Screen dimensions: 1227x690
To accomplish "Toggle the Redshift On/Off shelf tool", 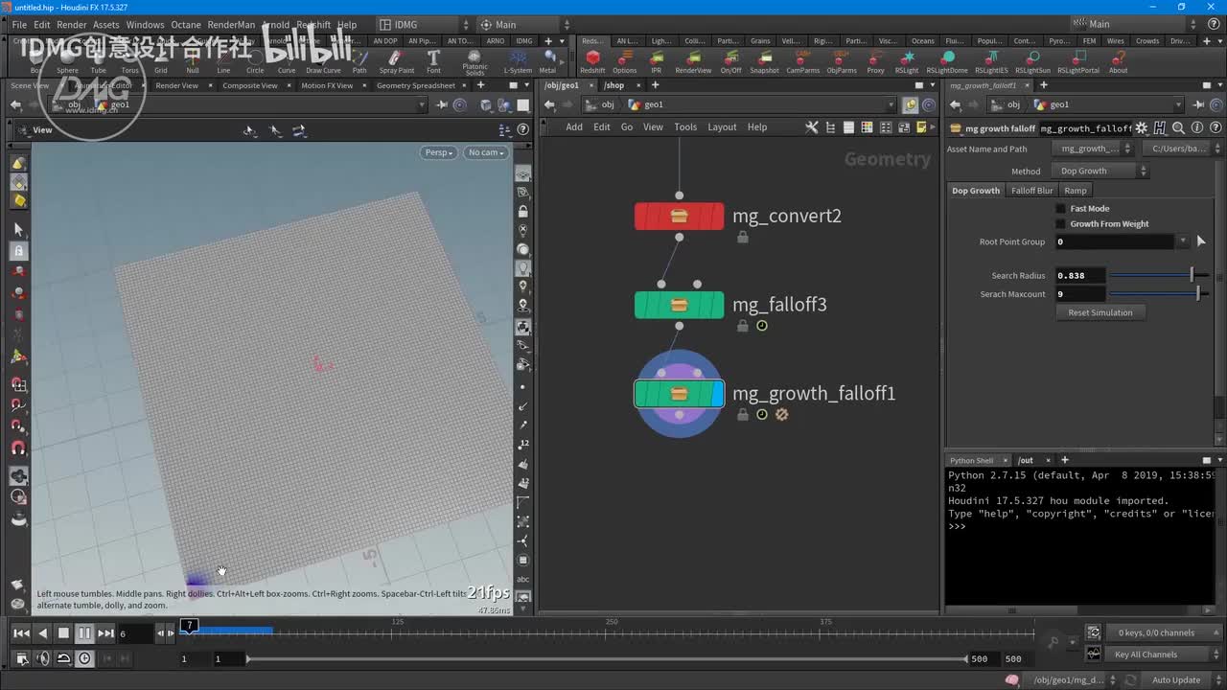I will tap(730, 61).
